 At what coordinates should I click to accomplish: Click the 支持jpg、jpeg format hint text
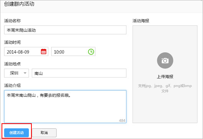[x=165, y=88]
